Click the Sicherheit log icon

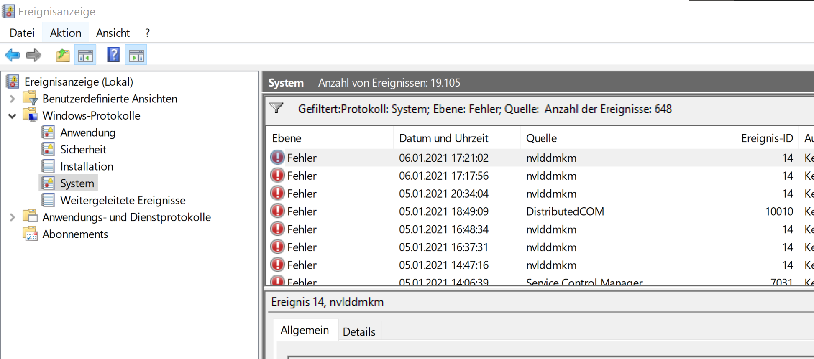pyautogui.click(x=48, y=149)
